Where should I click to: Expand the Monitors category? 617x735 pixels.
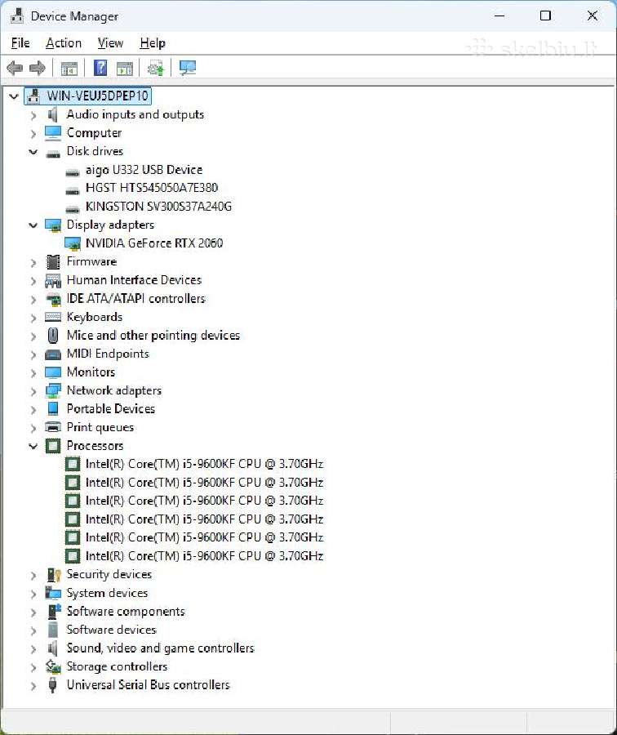point(33,373)
